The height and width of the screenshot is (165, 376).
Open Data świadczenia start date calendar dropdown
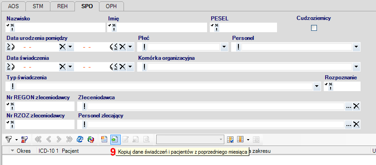[70, 67]
